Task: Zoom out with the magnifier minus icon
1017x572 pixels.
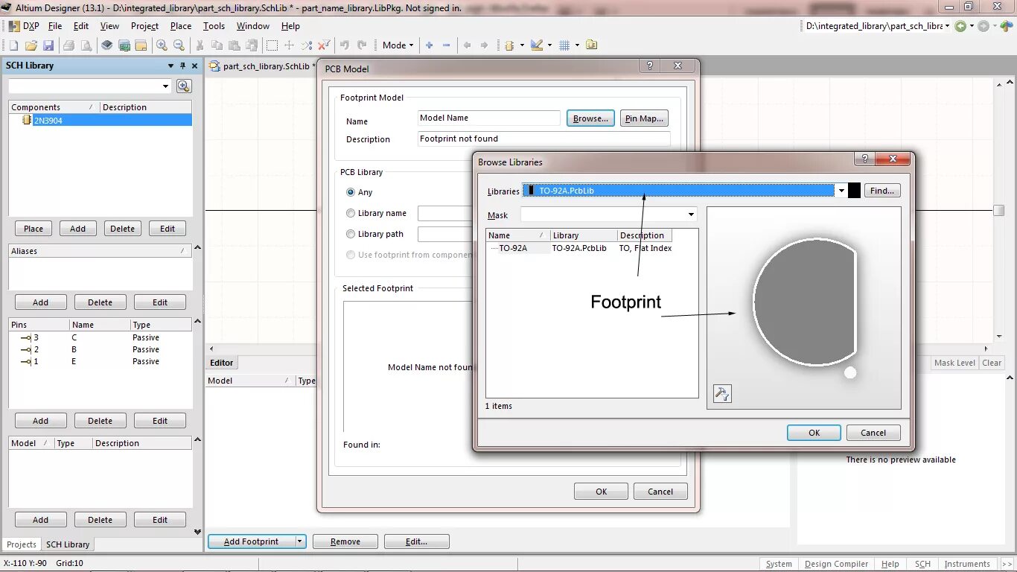Action: tap(179, 45)
